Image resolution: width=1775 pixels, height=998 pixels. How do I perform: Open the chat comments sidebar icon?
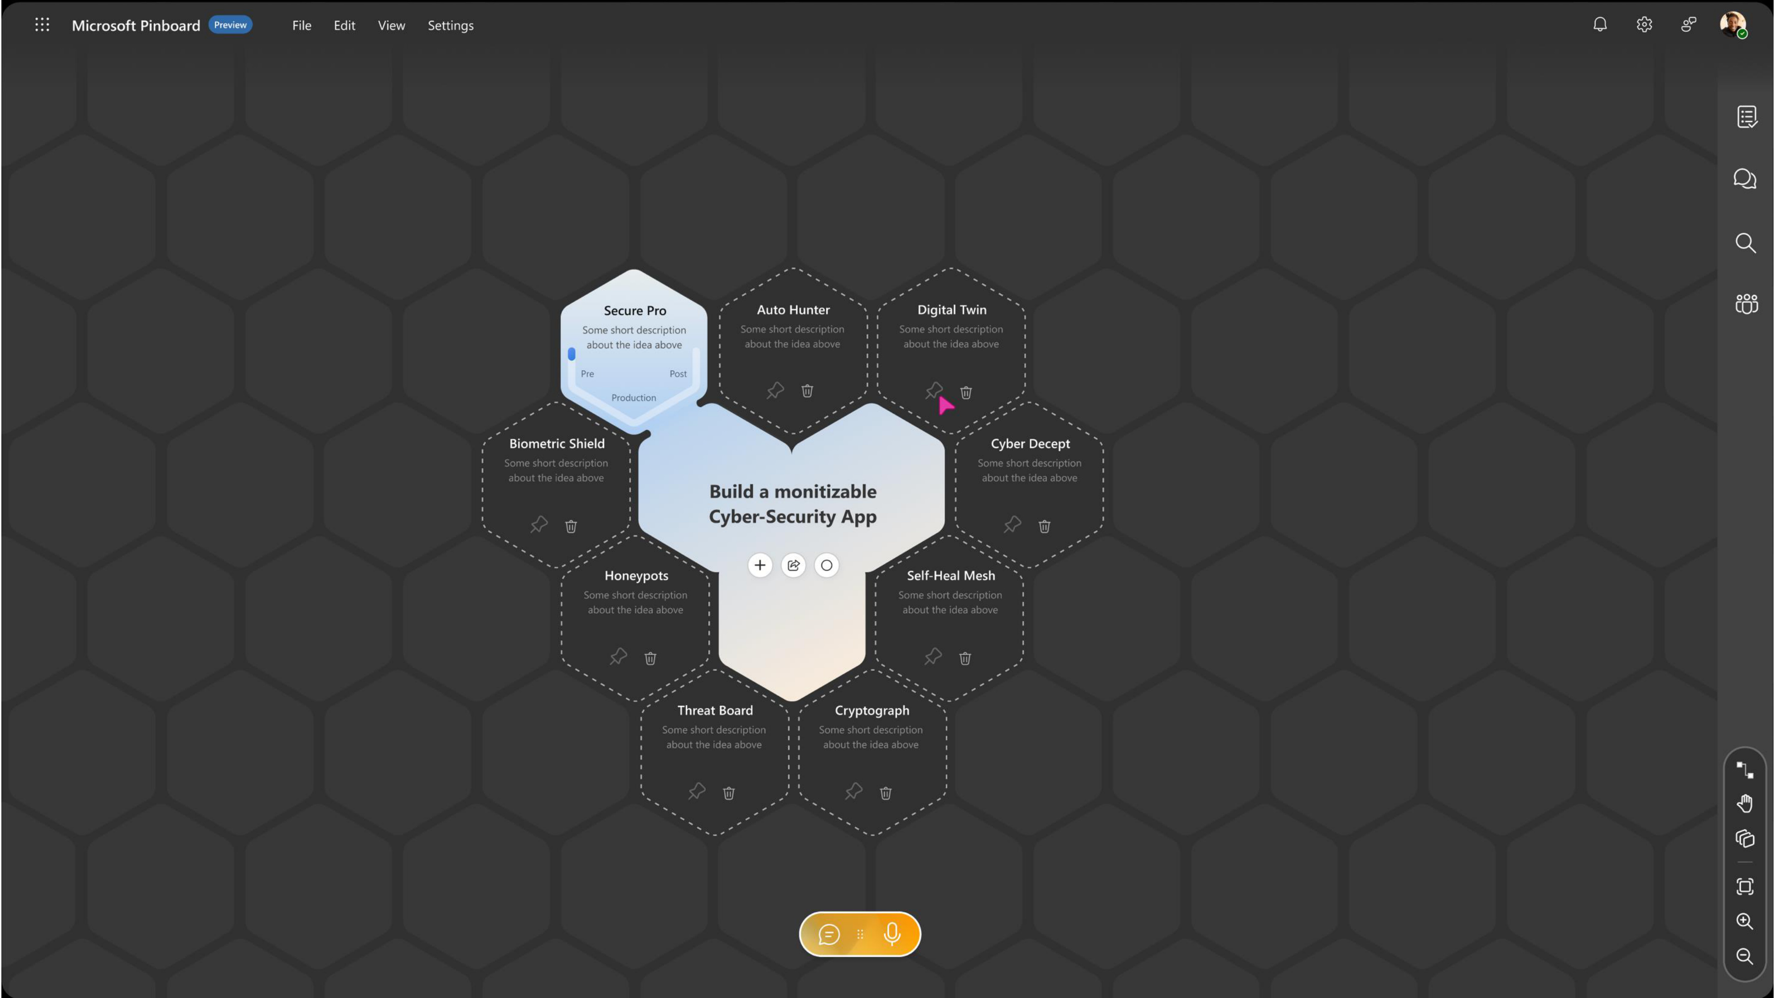coord(1745,179)
